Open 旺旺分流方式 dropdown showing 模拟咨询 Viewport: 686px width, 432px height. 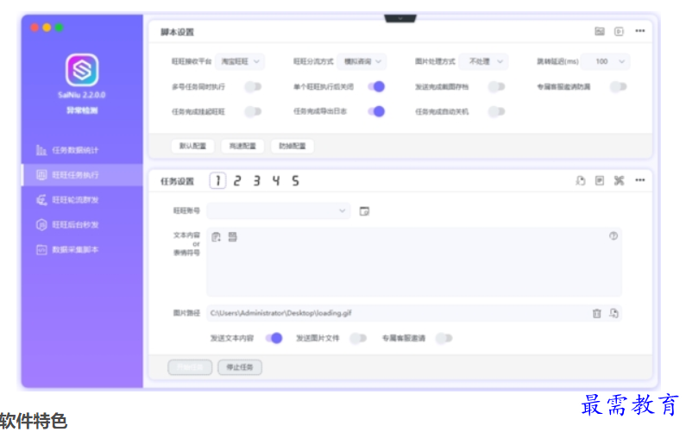click(x=362, y=61)
